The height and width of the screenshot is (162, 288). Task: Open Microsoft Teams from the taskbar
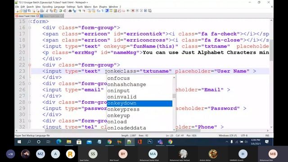[x=160, y=142]
